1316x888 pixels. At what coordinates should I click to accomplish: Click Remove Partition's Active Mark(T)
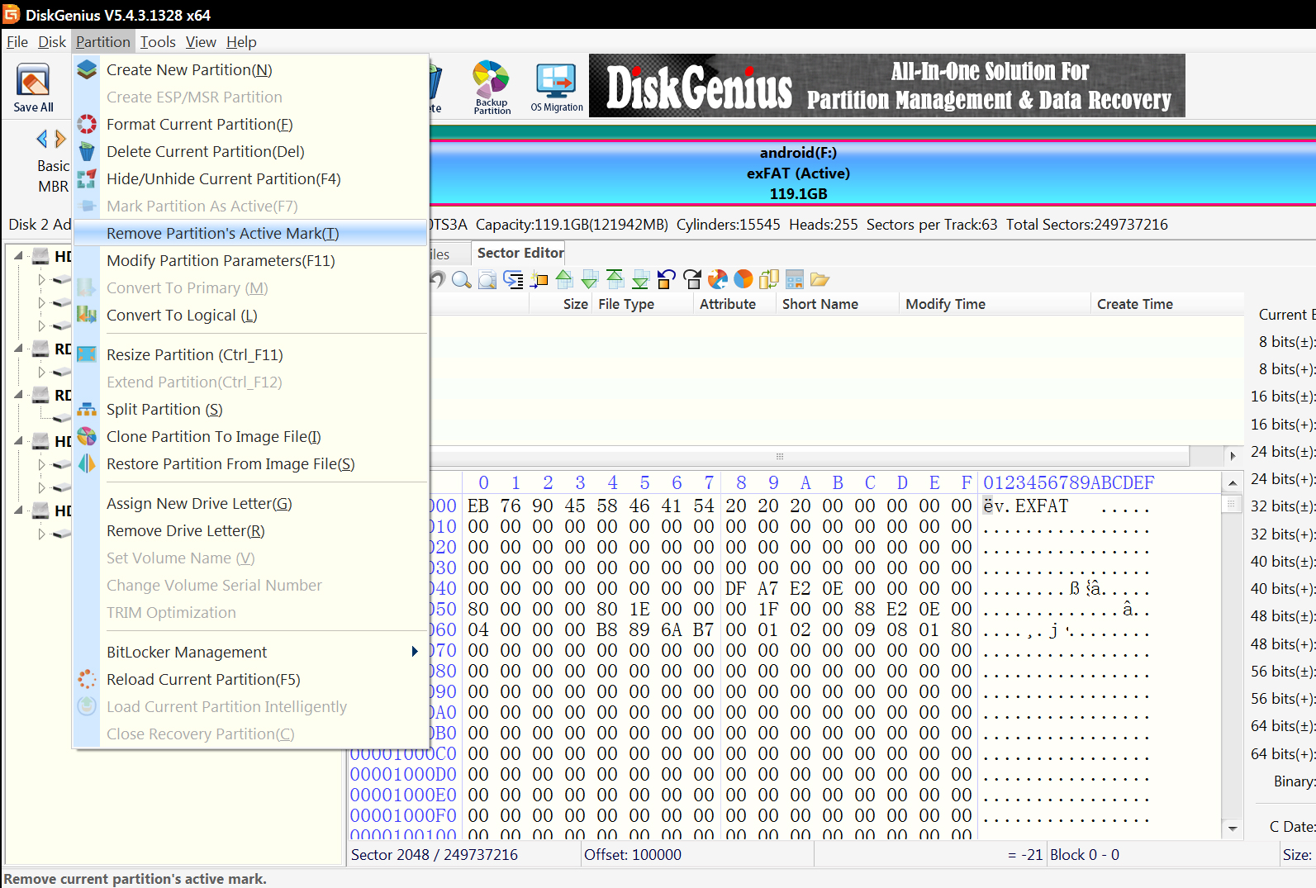pyautogui.click(x=250, y=234)
